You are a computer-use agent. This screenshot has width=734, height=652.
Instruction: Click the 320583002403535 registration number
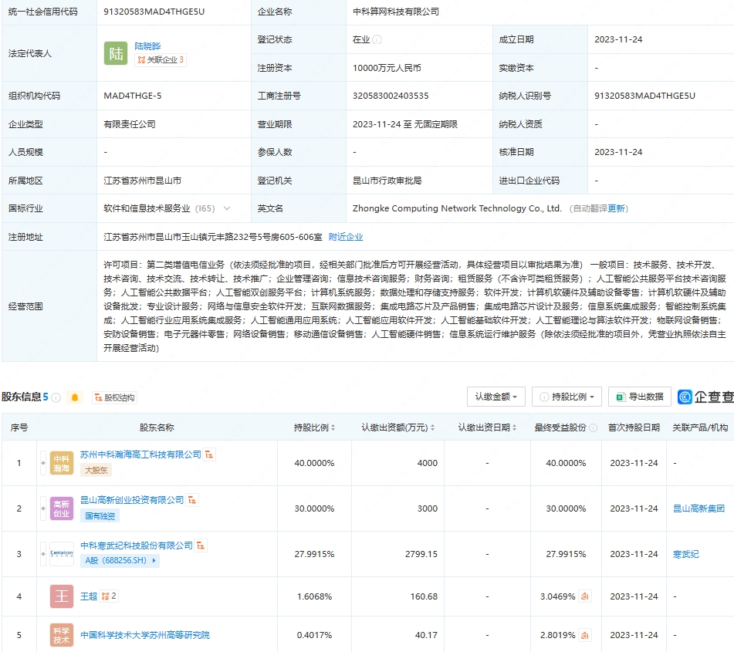click(391, 96)
